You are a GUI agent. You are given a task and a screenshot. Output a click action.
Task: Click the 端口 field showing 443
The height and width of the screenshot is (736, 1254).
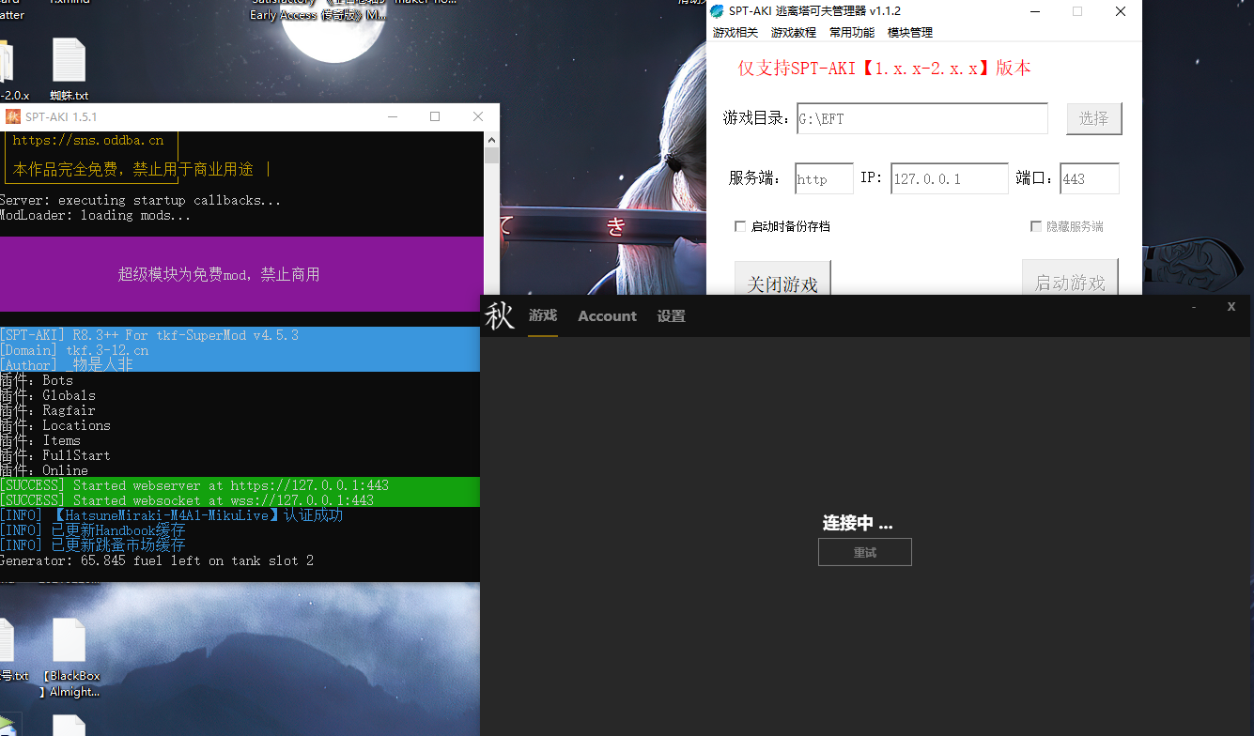[x=1090, y=178]
